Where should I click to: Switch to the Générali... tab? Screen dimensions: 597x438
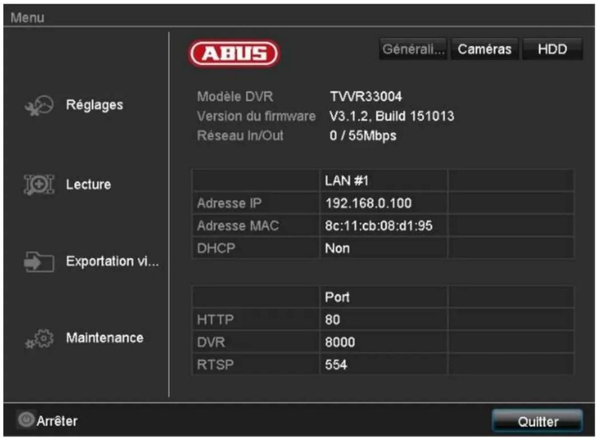click(x=413, y=49)
